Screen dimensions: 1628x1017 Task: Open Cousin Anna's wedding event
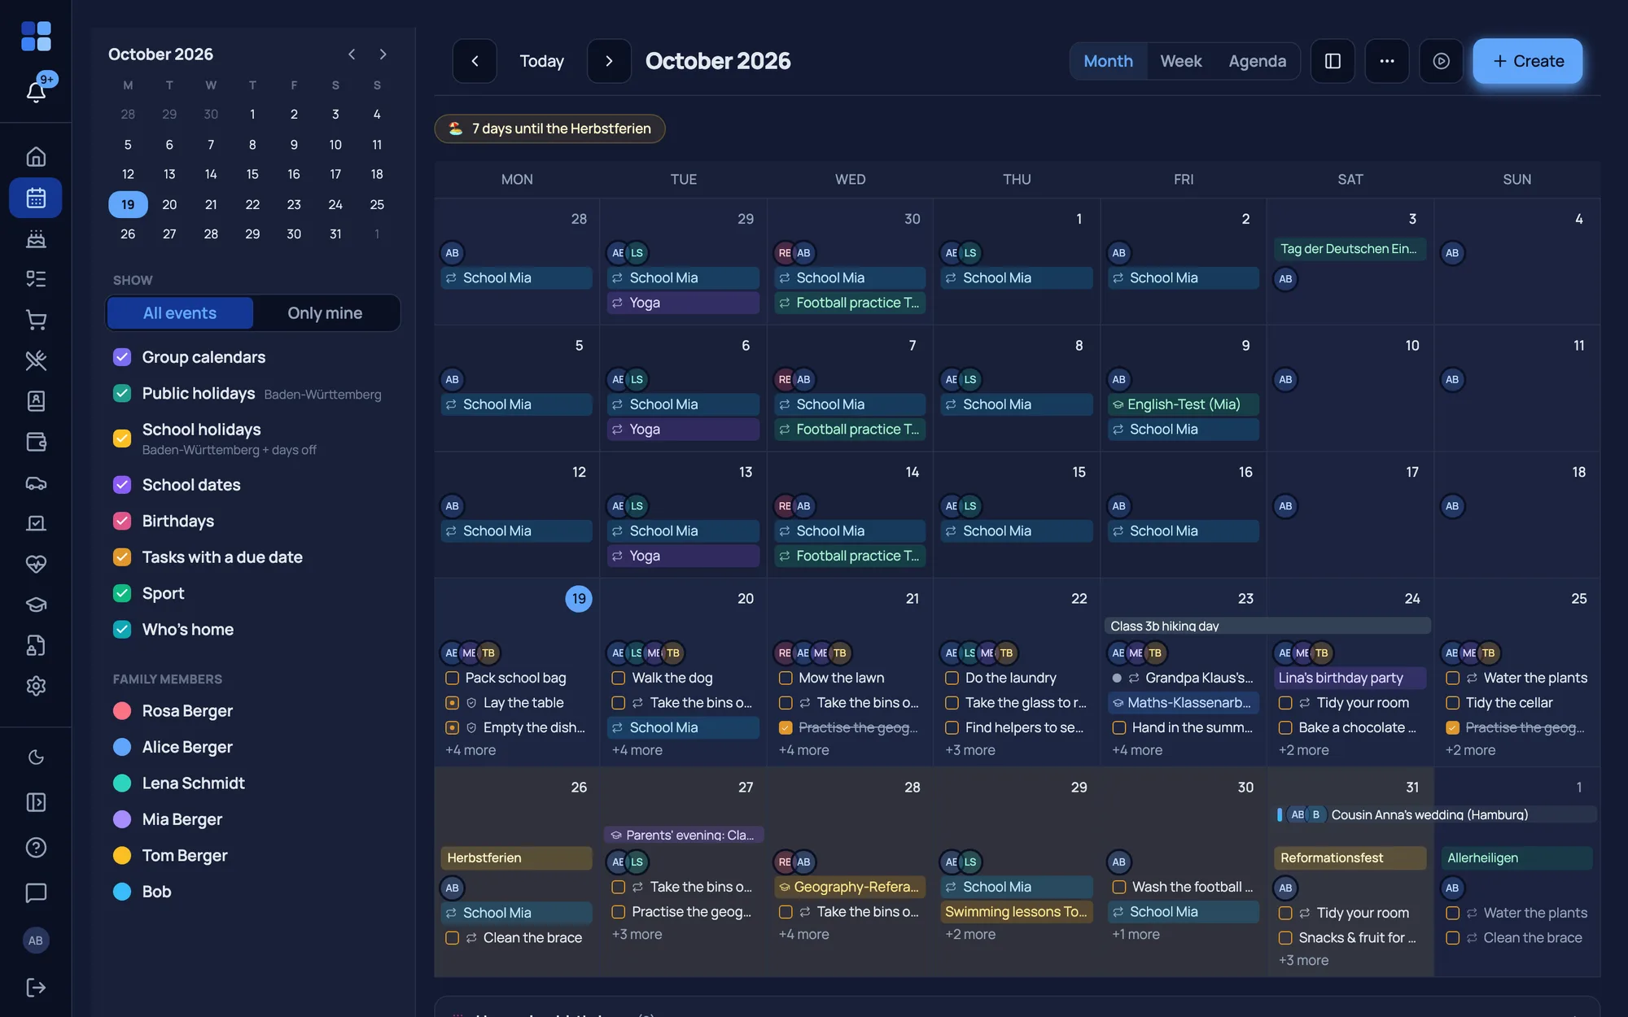pos(1436,814)
